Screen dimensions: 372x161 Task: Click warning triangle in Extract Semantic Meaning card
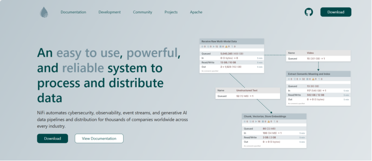313,79
